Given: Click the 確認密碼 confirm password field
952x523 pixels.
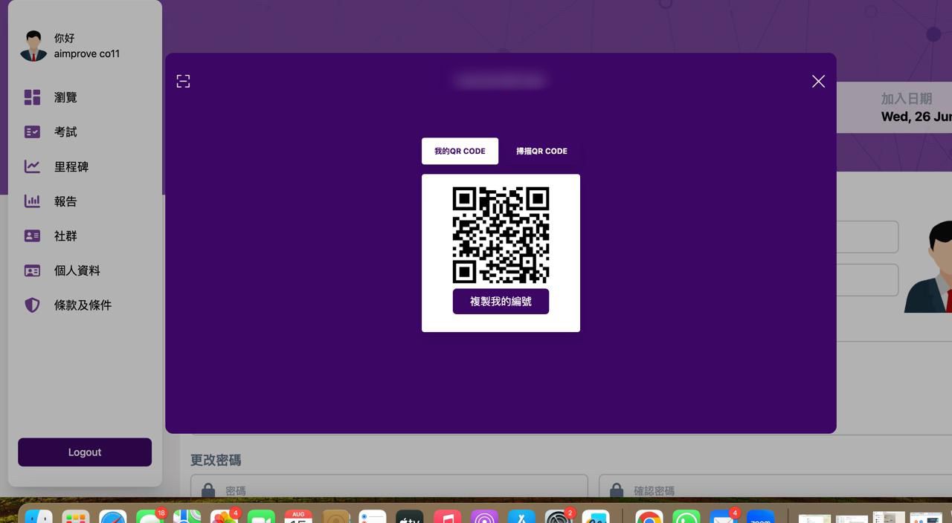Looking at the screenshot, I should click(775, 486).
